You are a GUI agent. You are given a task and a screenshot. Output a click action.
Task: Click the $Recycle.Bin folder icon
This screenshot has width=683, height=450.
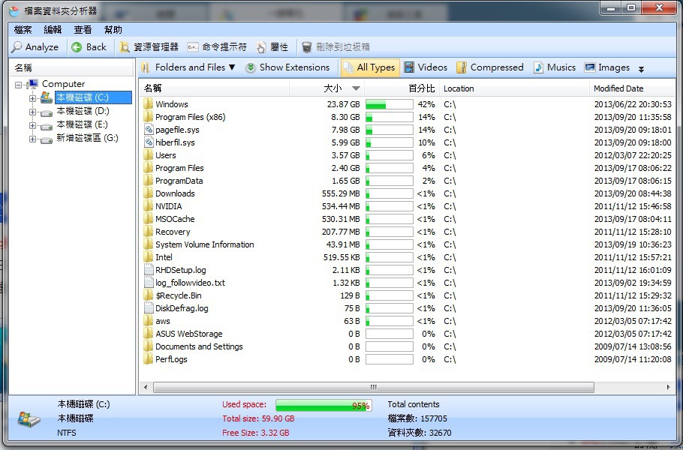point(148,295)
